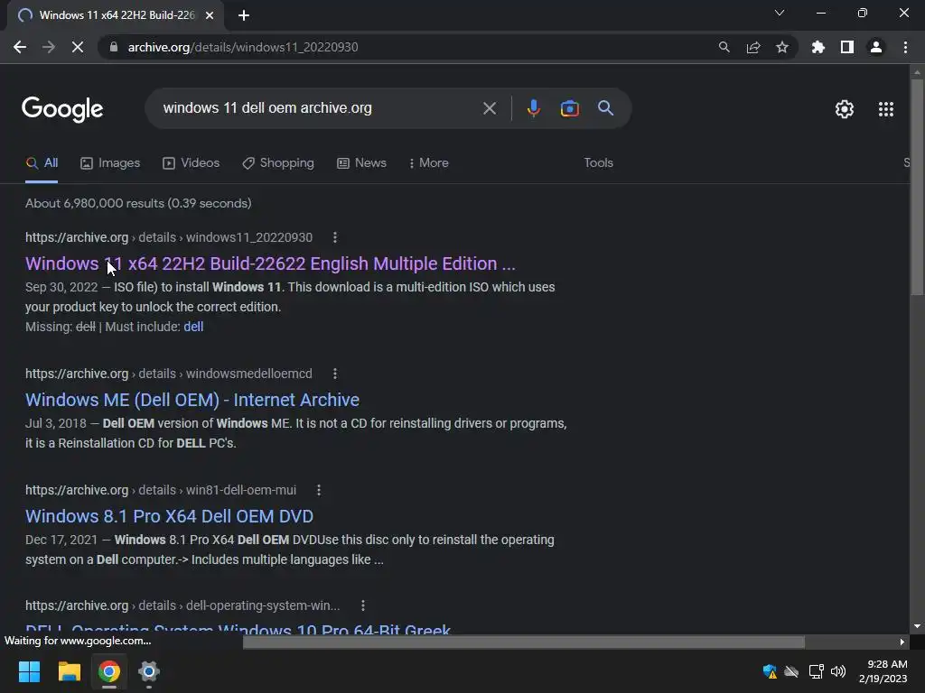
Task: Open the Extensions puzzle icon
Action: [818, 47]
